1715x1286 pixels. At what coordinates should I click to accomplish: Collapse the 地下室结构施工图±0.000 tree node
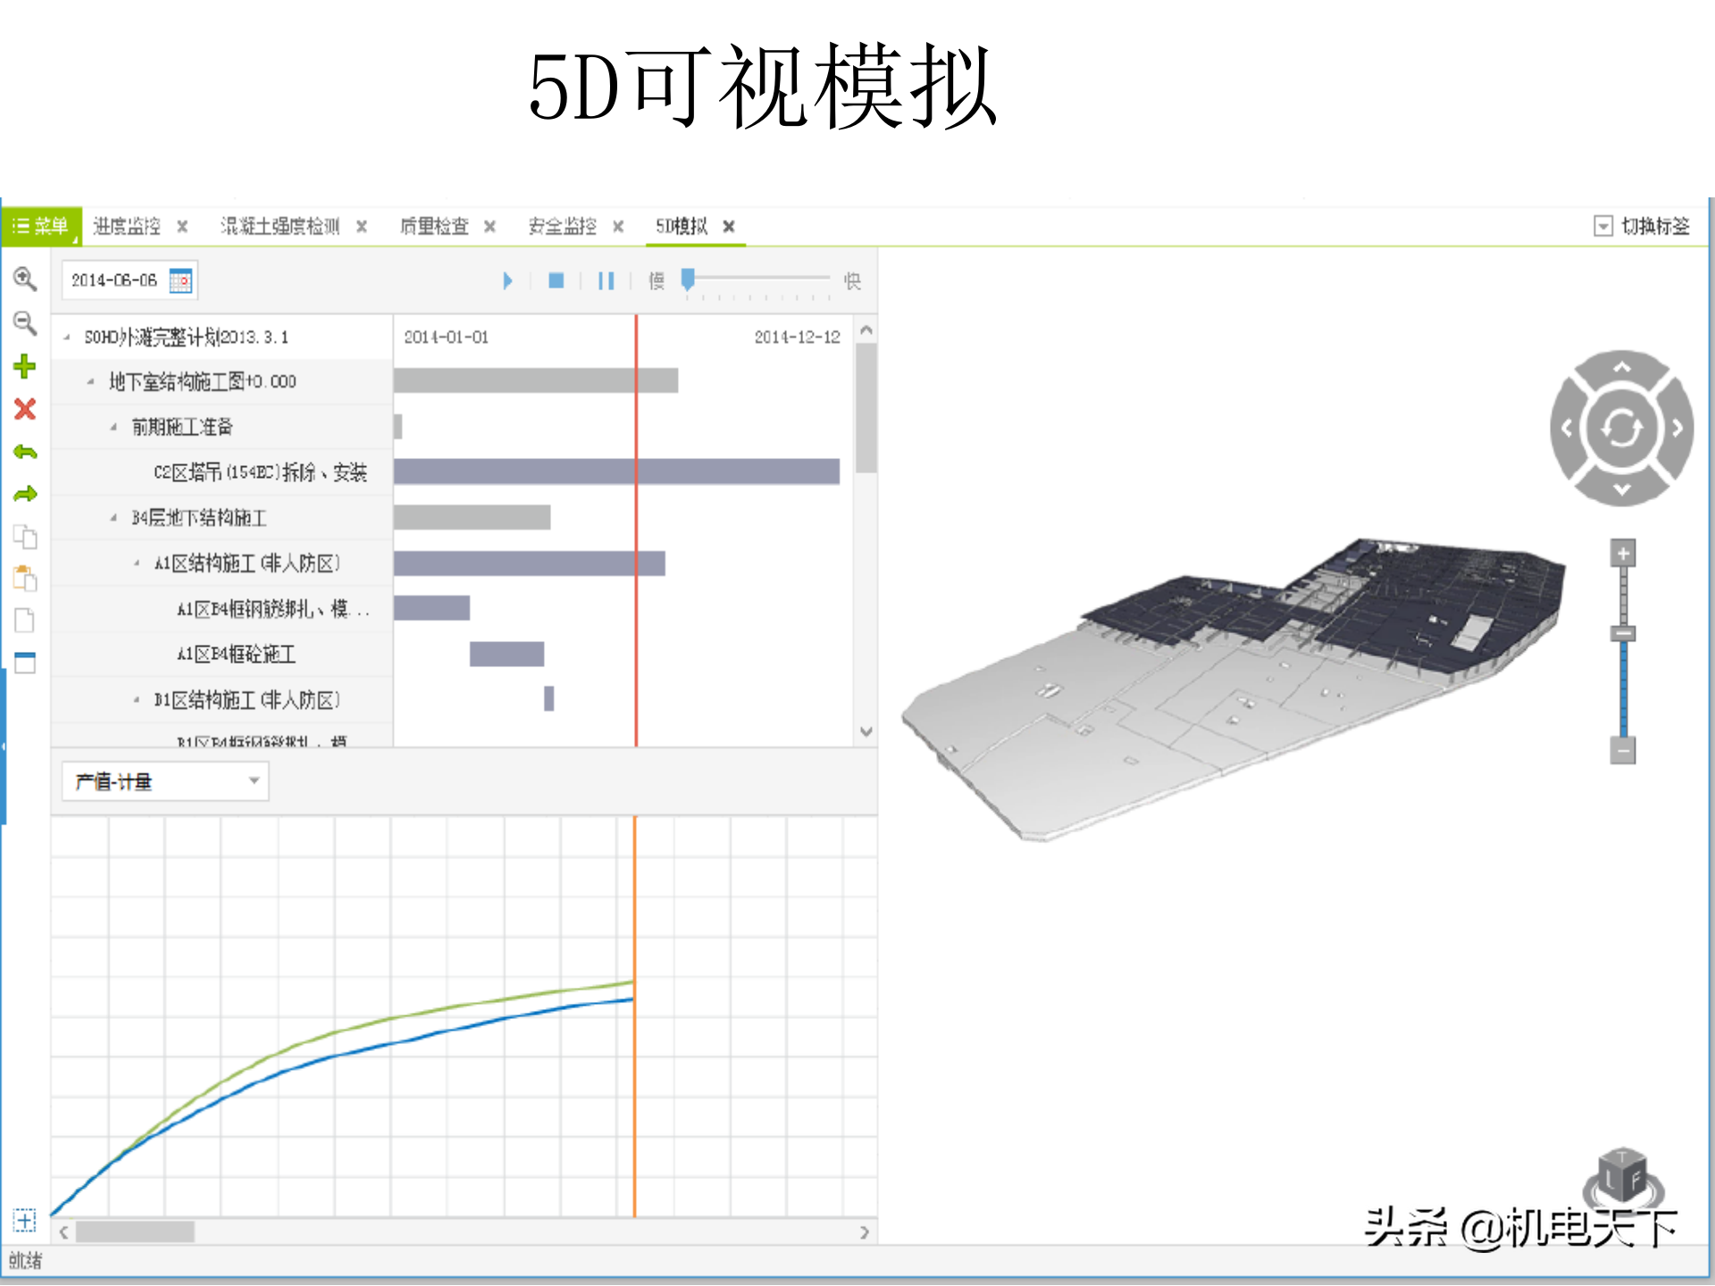click(x=90, y=381)
